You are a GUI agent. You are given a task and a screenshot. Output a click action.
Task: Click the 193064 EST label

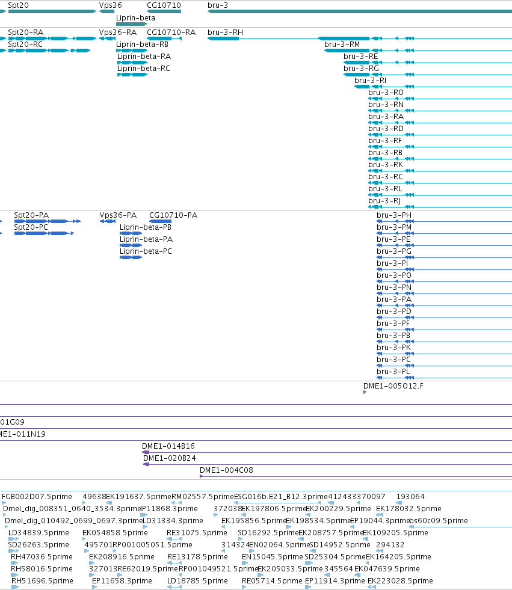(410, 497)
